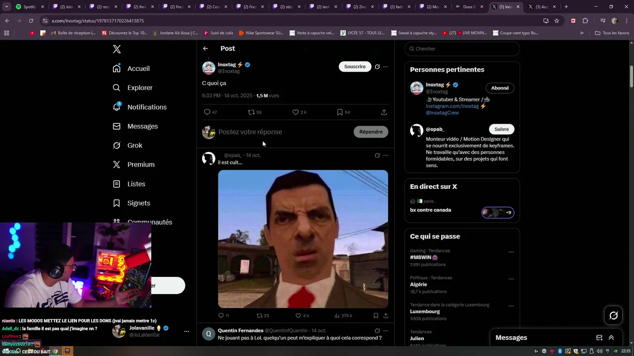Open @InoxtagCrew mention link
Viewport: 634px width, 356px height.
[x=442, y=113]
